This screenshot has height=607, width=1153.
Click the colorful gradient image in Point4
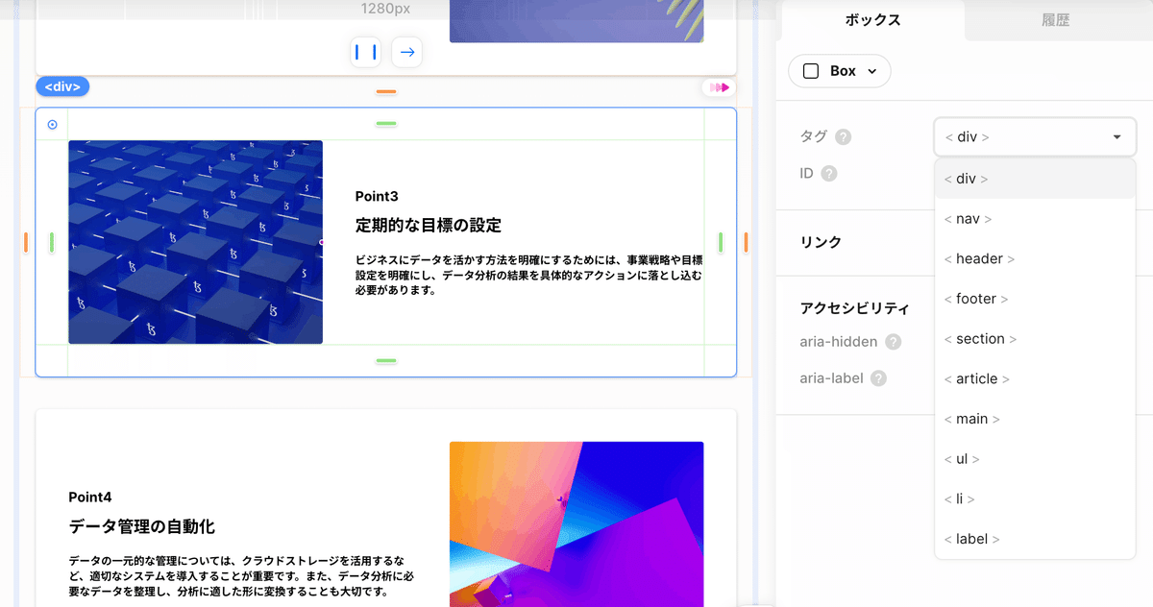[576, 524]
